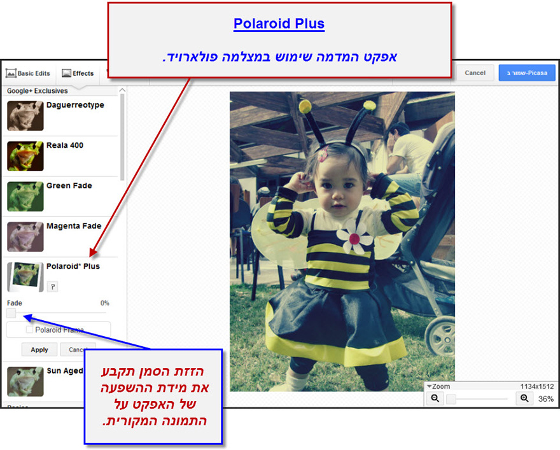The height and width of the screenshot is (450, 560).
Task: Check the frame option under Fade slider
Action: (27, 330)
